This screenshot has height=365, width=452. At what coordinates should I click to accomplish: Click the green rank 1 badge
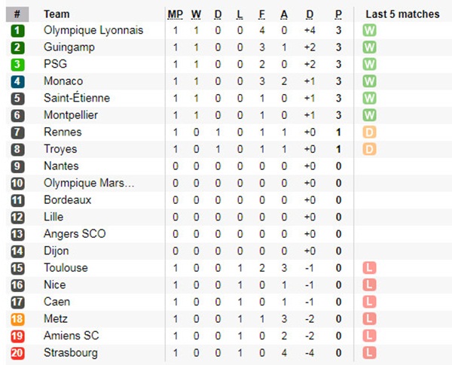click(x=17, y=31)
